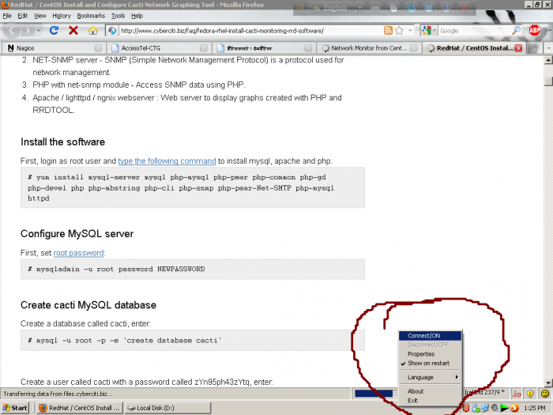This screenshot has height=415, width=553.
Task: Select Connect/ON in the context menu
Action: point(430,336)
